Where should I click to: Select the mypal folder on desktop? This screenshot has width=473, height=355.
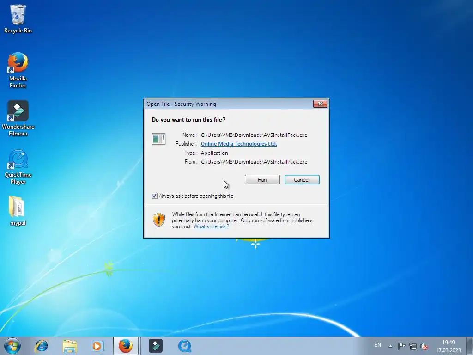click(x=18, y=211)
